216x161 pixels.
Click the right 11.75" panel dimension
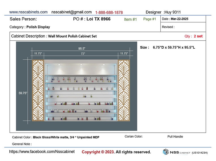point(124,53)
